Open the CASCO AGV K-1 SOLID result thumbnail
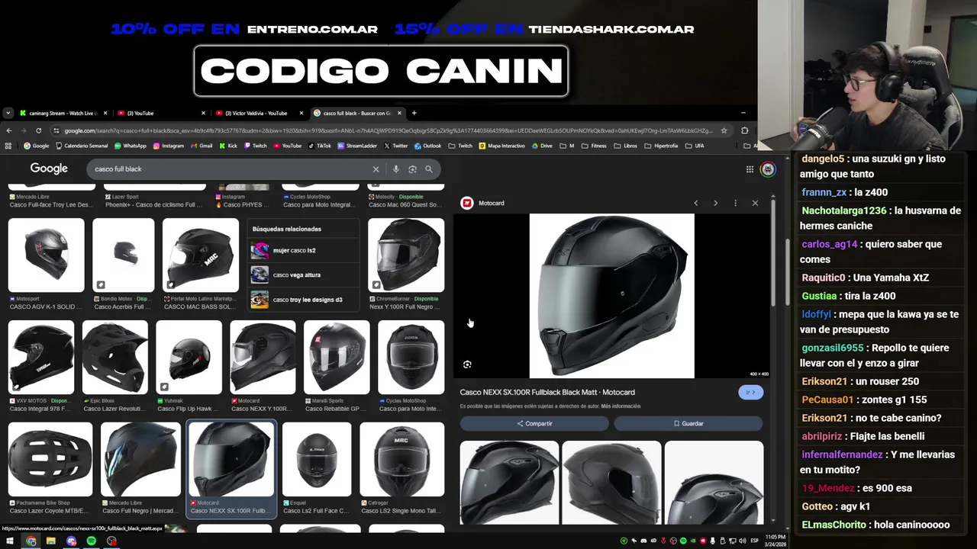Viewport: 977px width, 549px height. 46,255
